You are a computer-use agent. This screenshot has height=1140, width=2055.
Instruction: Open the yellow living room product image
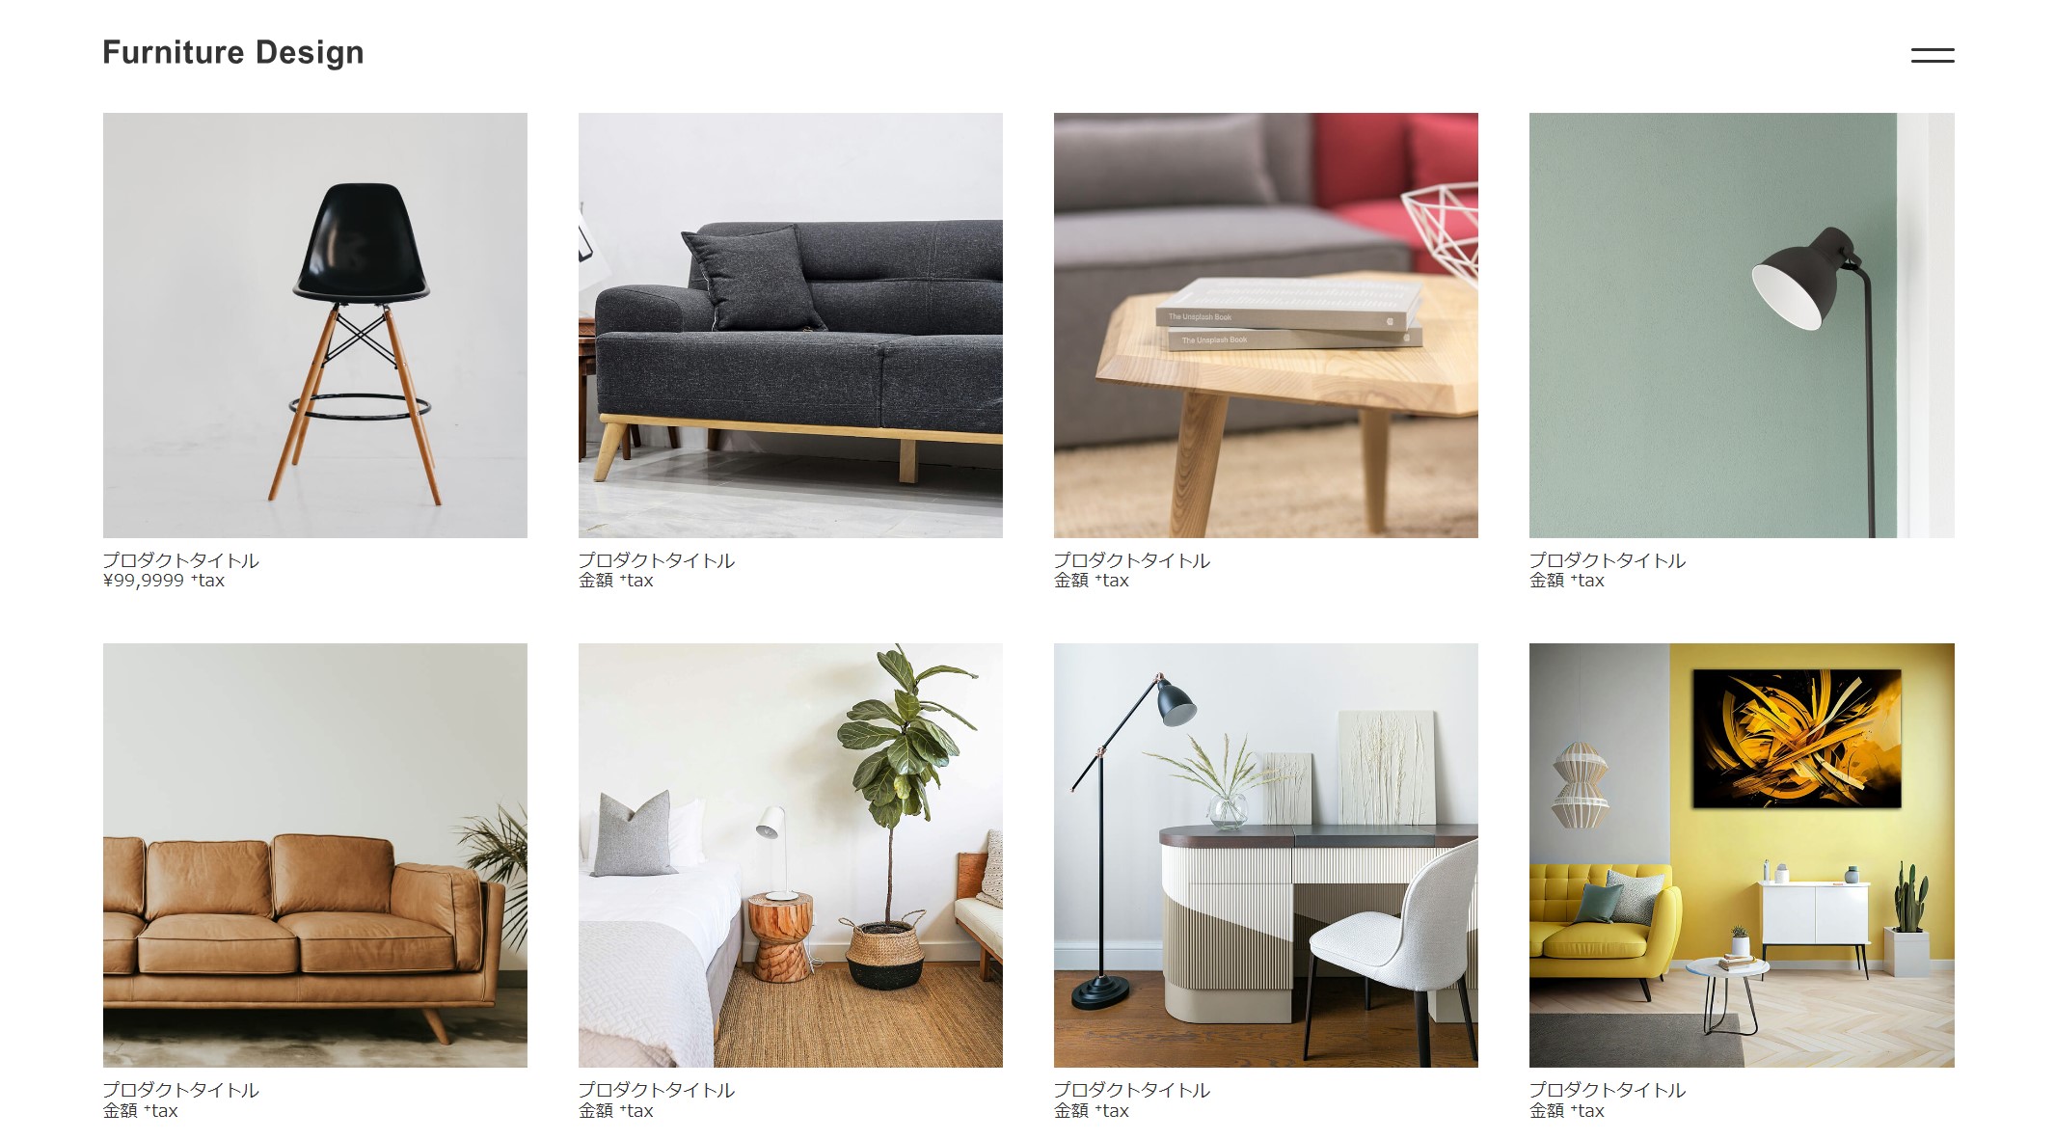1742,855
